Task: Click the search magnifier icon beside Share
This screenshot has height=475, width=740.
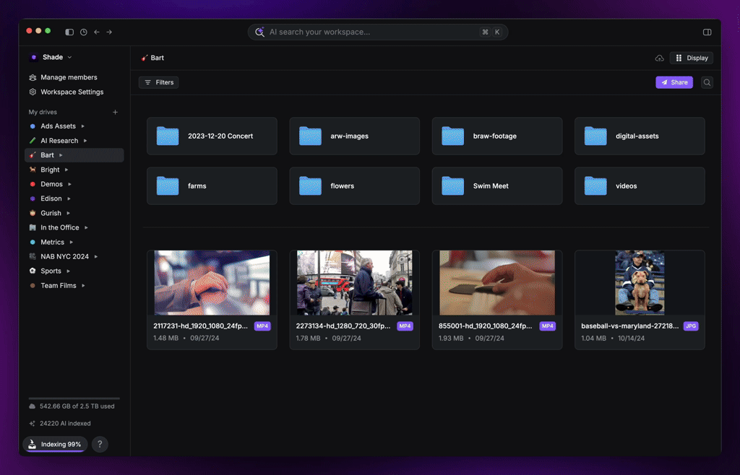Action: coord(707,82)
